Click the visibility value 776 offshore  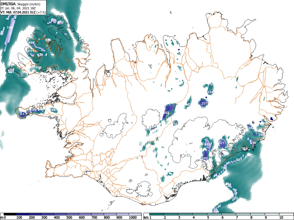235,198
